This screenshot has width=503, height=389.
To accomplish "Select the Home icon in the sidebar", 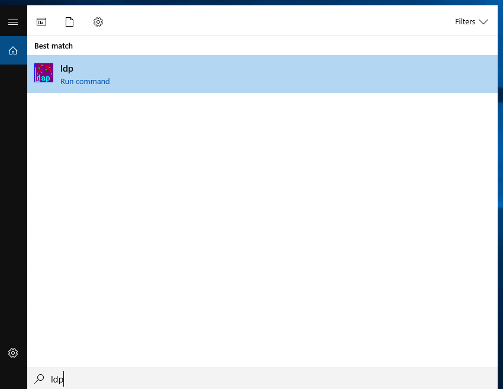I will coord(13,51).
